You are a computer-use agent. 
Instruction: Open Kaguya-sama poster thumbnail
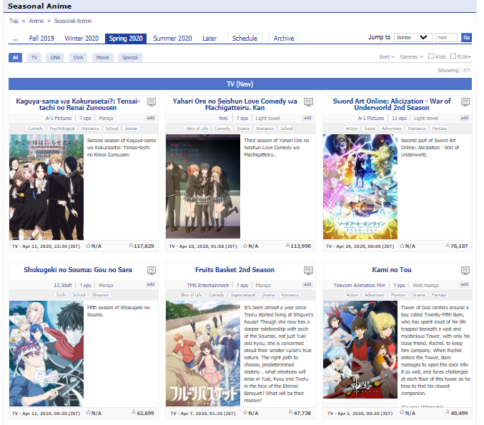pos(46,187)
